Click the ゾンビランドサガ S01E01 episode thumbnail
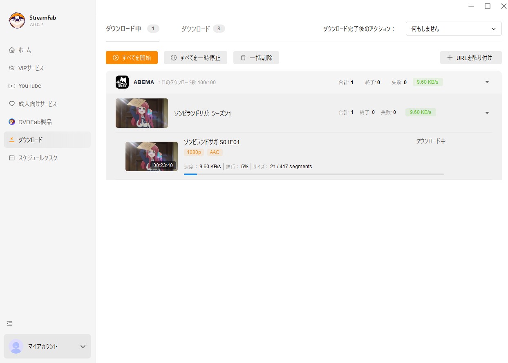The image size is (508, 363). (x=151, y=156)
